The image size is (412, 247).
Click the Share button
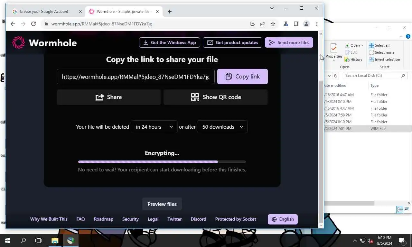(x=109, y=97)
